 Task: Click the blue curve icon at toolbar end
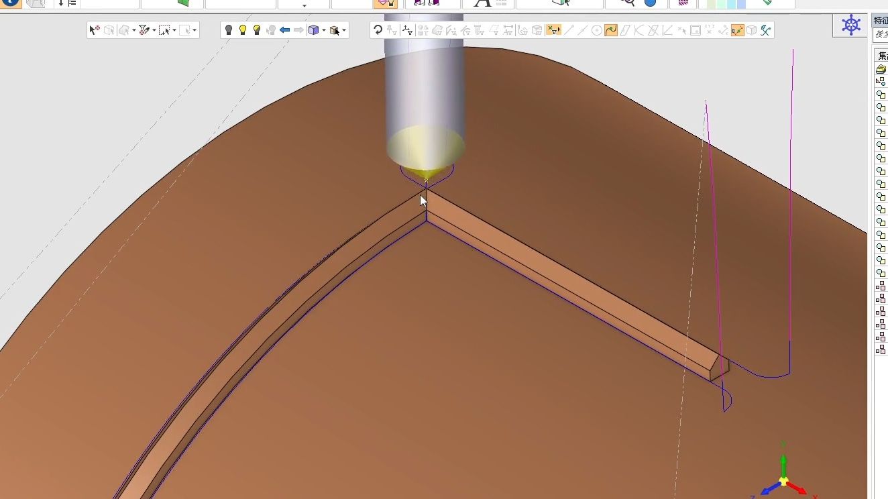point(765,30)
